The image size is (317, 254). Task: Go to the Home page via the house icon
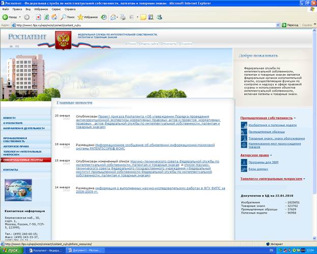(54, 17)
